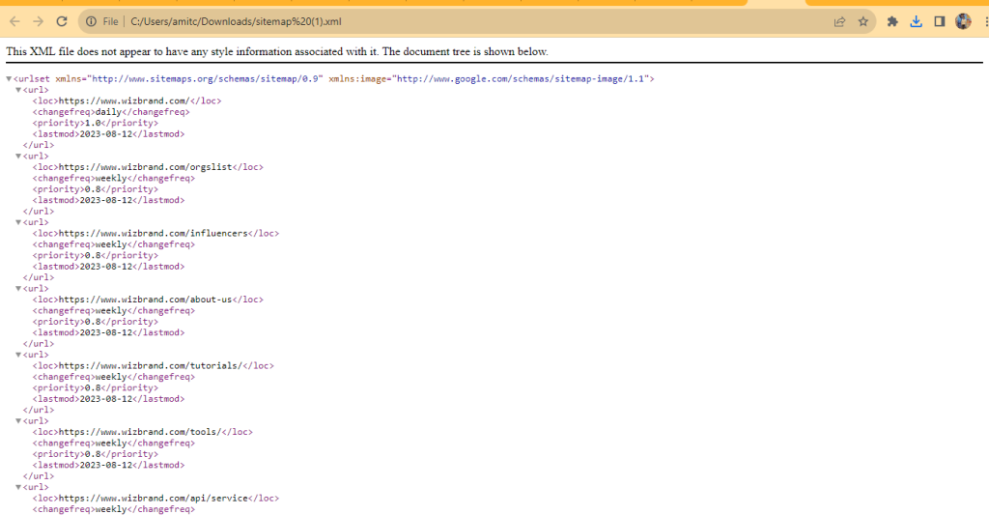Screen dimensions: 989x515
Task: Open Chrome's three-dot menu
Action: click(x=983, y=21)
